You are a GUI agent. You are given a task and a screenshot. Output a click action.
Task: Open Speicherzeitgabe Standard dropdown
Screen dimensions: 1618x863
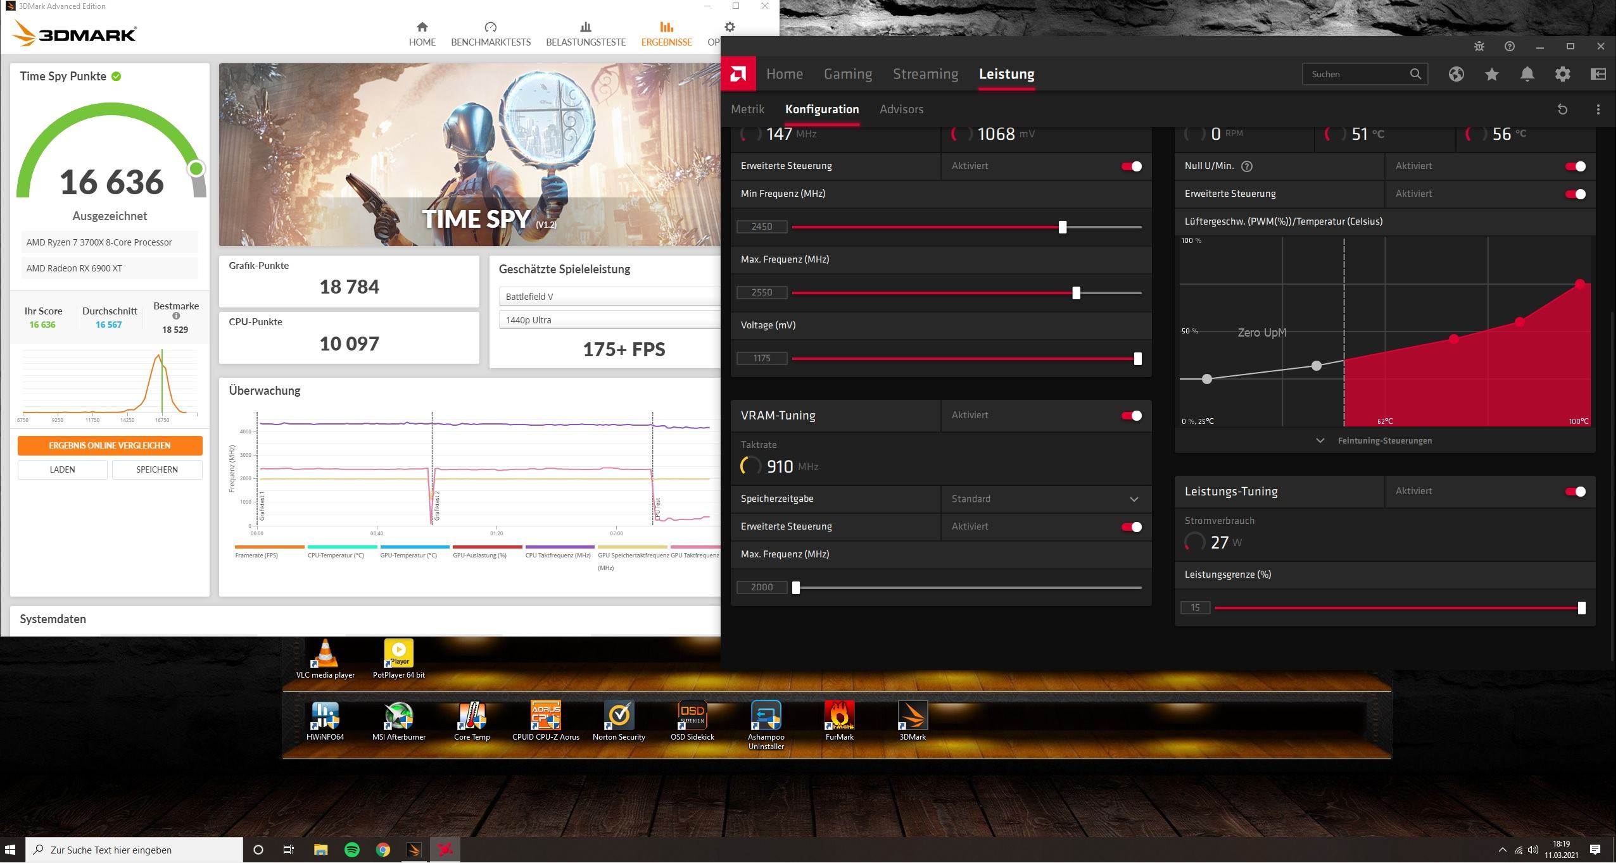(1046, 499)
